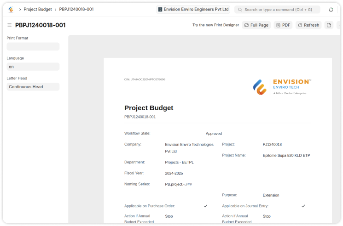Click the Project Name label
The image size is (343, 226).
[234, 155]
